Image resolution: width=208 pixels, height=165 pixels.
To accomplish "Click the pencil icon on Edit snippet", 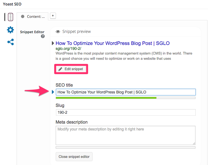I will point(60,69).
